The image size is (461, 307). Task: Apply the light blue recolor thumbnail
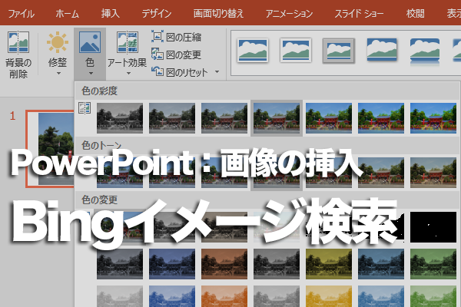[x=172, y=296]
